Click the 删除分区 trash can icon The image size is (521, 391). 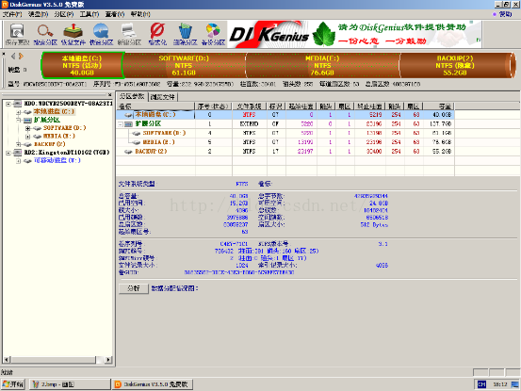tap(185, 34)
